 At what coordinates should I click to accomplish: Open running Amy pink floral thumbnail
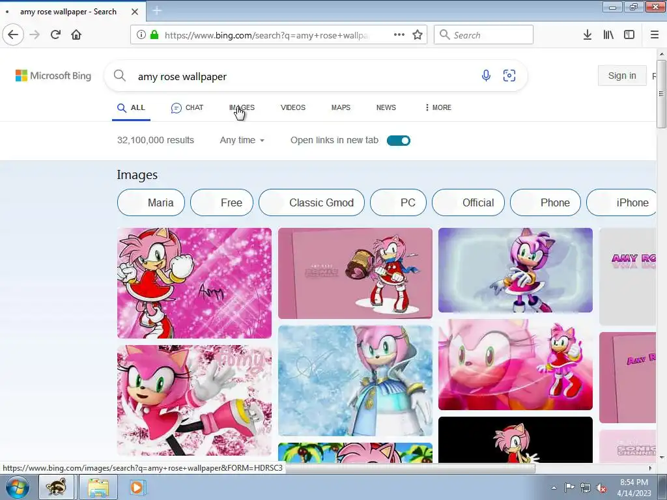tap(194, 400)
